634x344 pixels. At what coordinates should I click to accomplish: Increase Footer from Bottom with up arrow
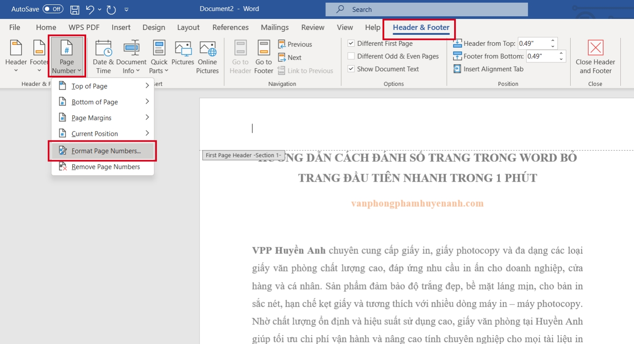561,54
